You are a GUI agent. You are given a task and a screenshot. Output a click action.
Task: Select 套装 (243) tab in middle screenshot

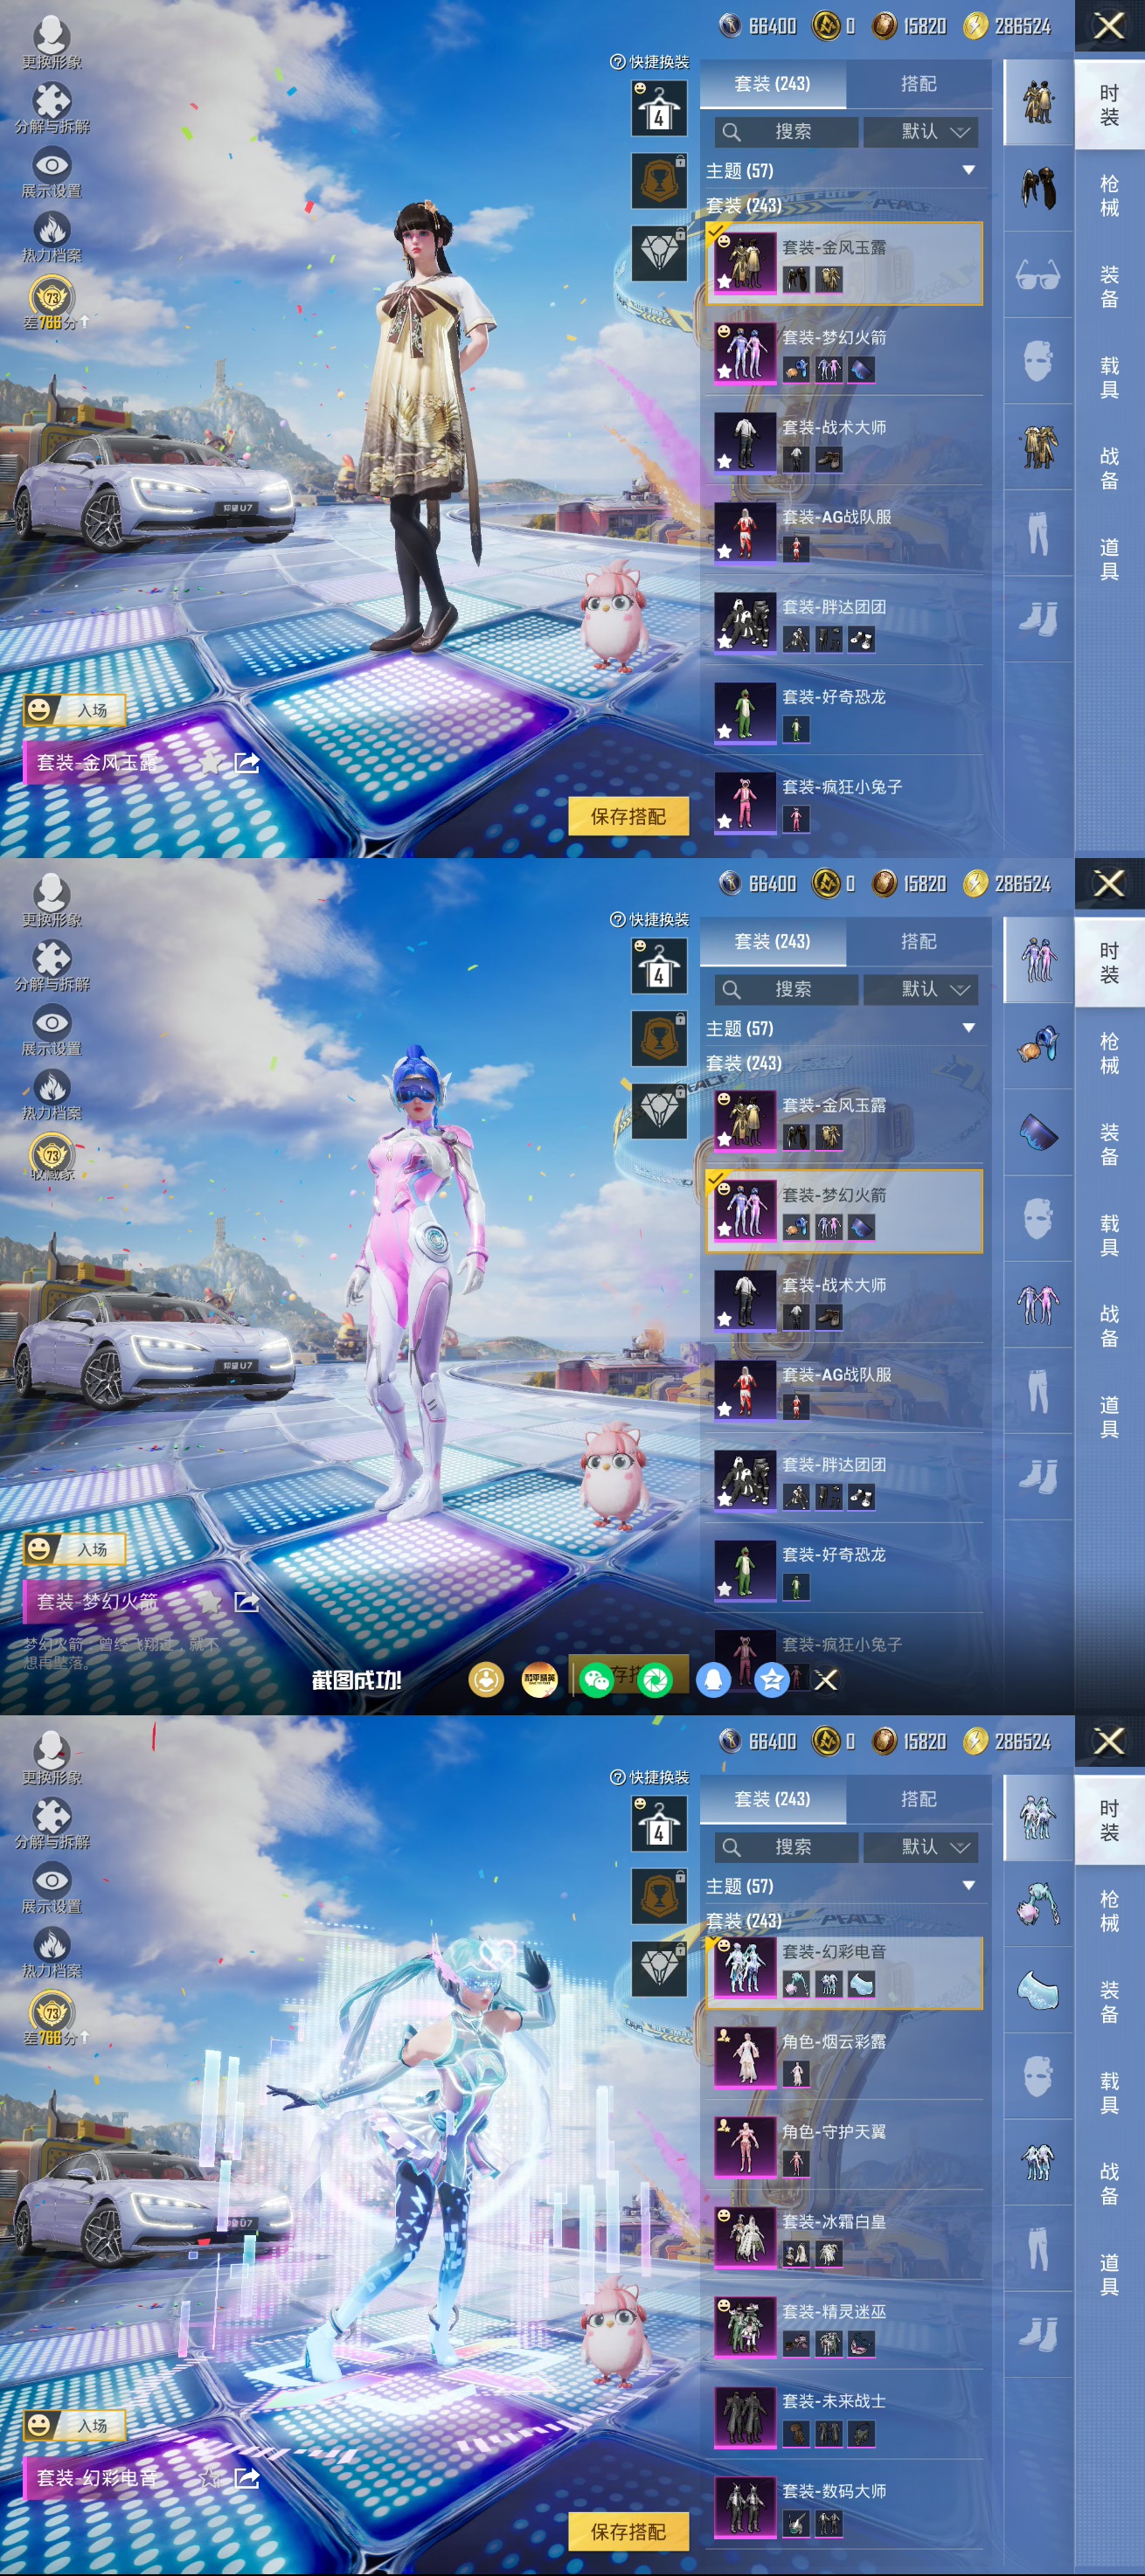[x=772, y=941]
